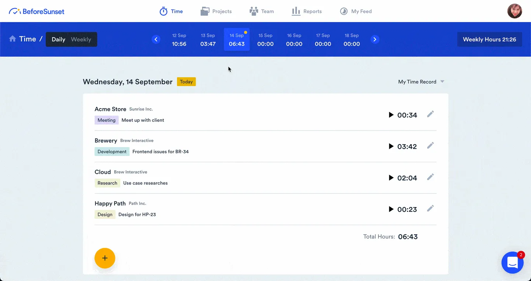Click the Acme Store project name
Image resolution: width=531 pixels, height=281 pixels.
click(x=111, y=109)
